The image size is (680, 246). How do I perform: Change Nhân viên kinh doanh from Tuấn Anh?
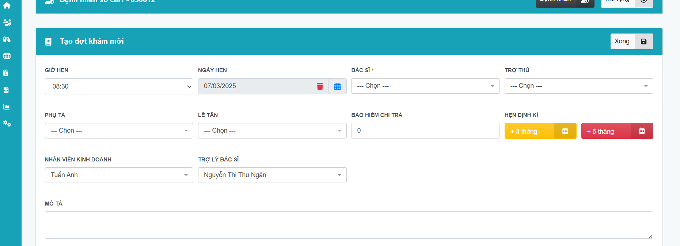click(x=119, y=175)
